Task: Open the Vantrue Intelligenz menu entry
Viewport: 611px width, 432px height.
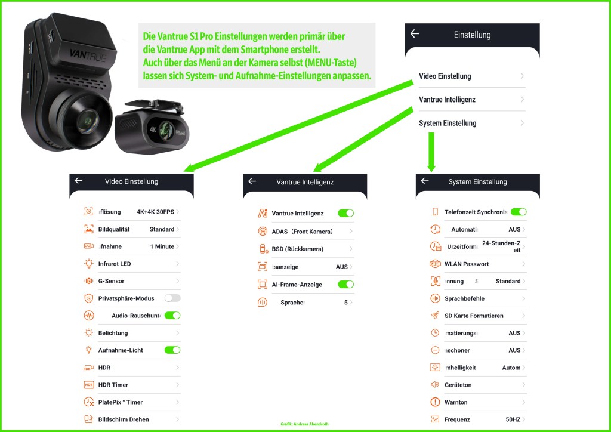Action: [x=471, y=99]
